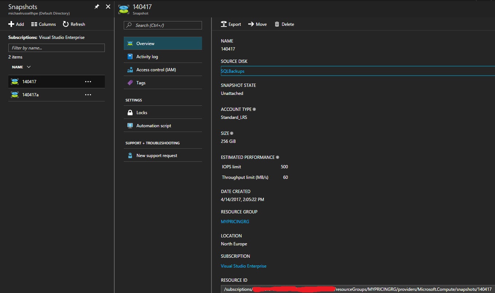
Task: Click the IOPS limit value 500
Action: 284,167
